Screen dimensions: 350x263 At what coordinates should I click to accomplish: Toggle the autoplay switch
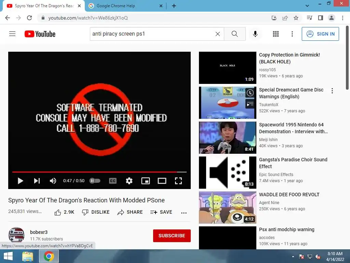click(x=95, y=181)
